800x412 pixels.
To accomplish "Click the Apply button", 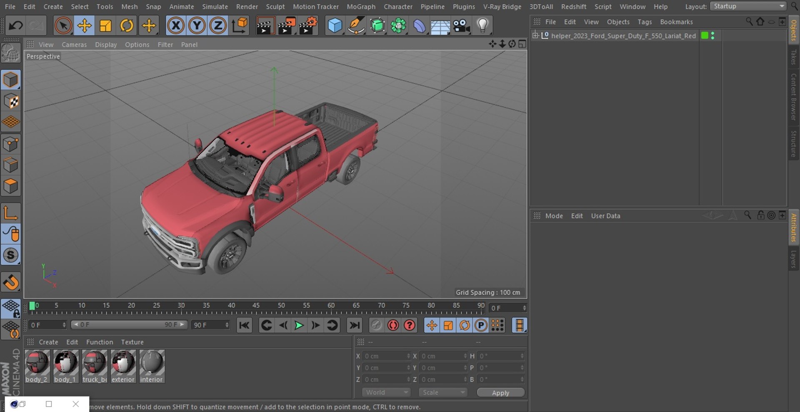I will 500,392.
